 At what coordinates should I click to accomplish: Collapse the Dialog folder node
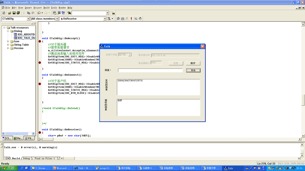click(8, 31)
